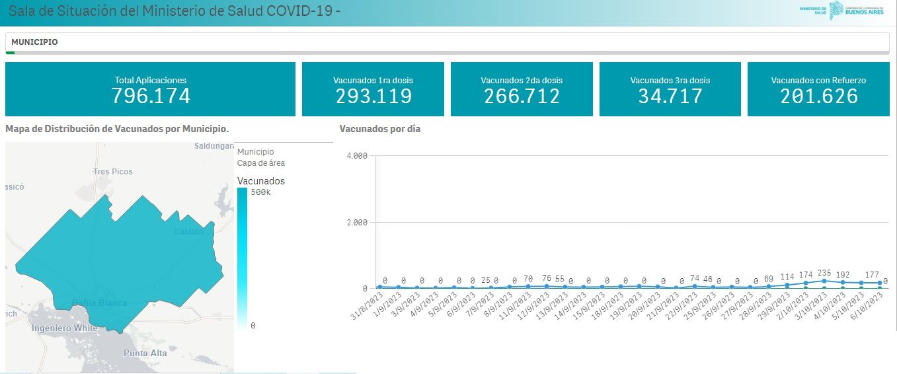897x374 pixels.
Task: Choose the Vacunados con Refuerzo tile
Action: tap(818, 89)
